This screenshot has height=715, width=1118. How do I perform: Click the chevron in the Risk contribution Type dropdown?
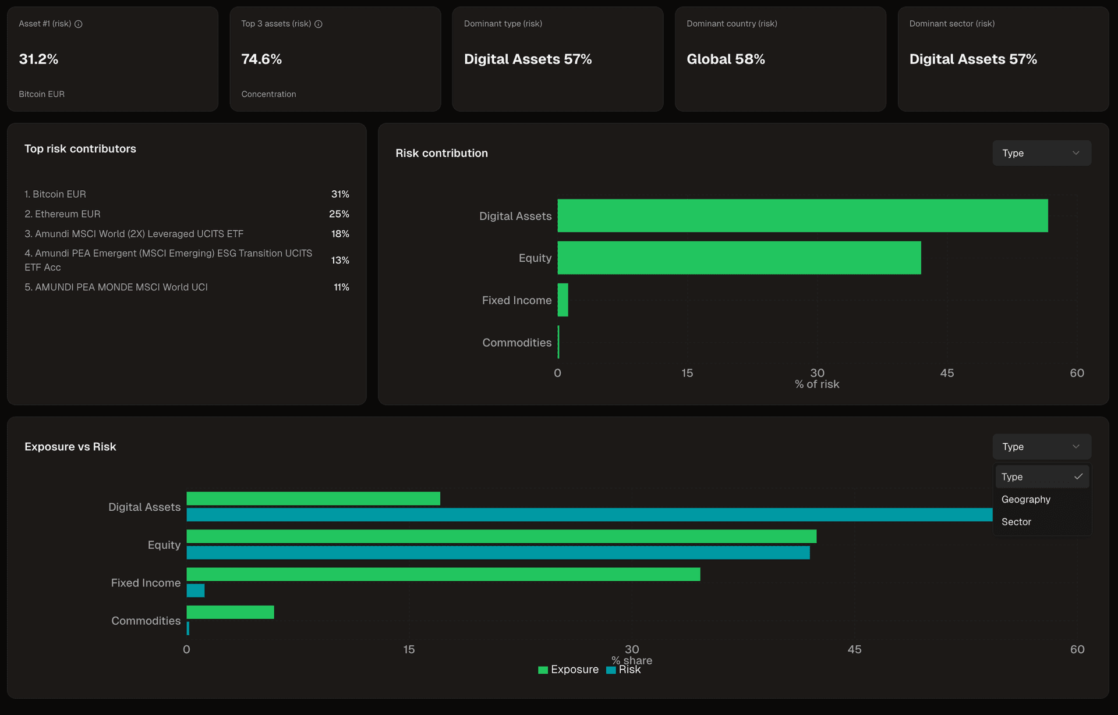[x=1075, y=153]
